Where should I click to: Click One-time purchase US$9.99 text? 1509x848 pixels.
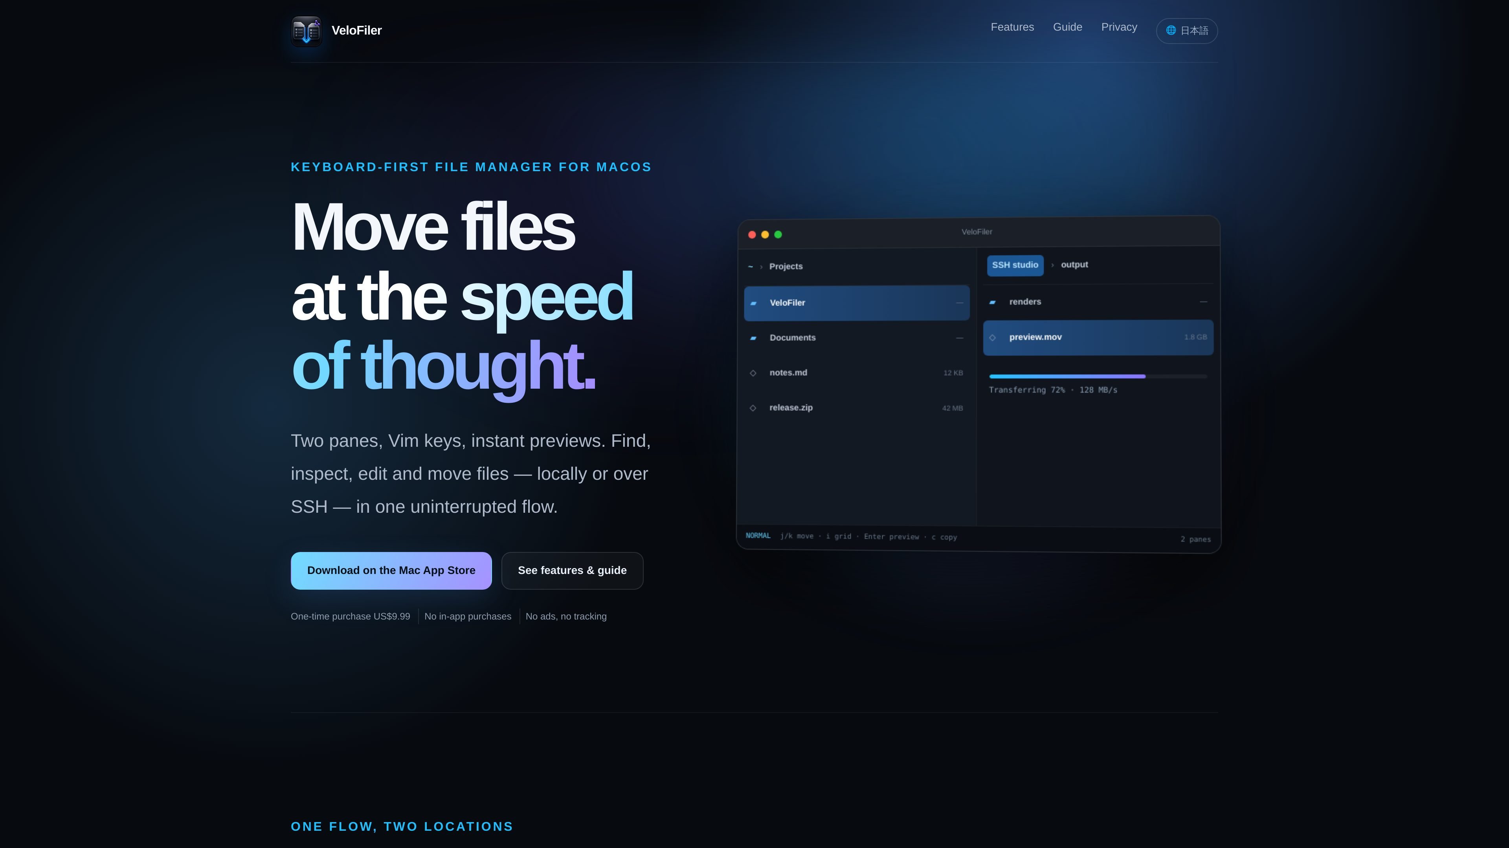[x=350, y=617]
